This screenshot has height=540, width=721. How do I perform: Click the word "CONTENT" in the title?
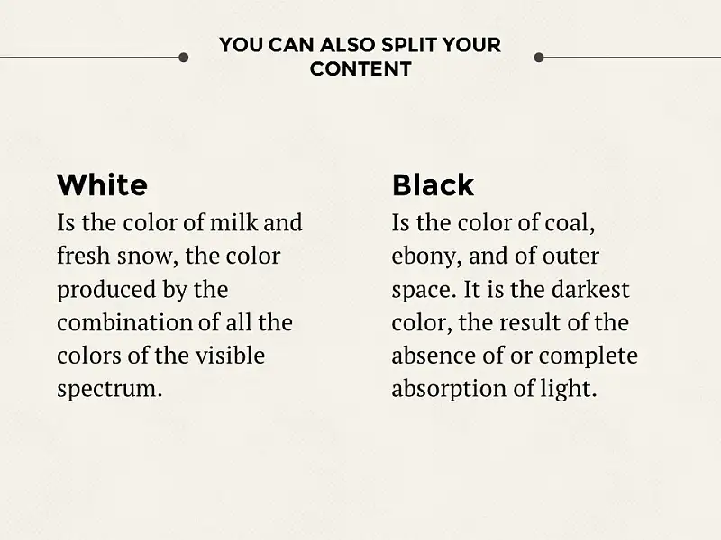point(360,69)
